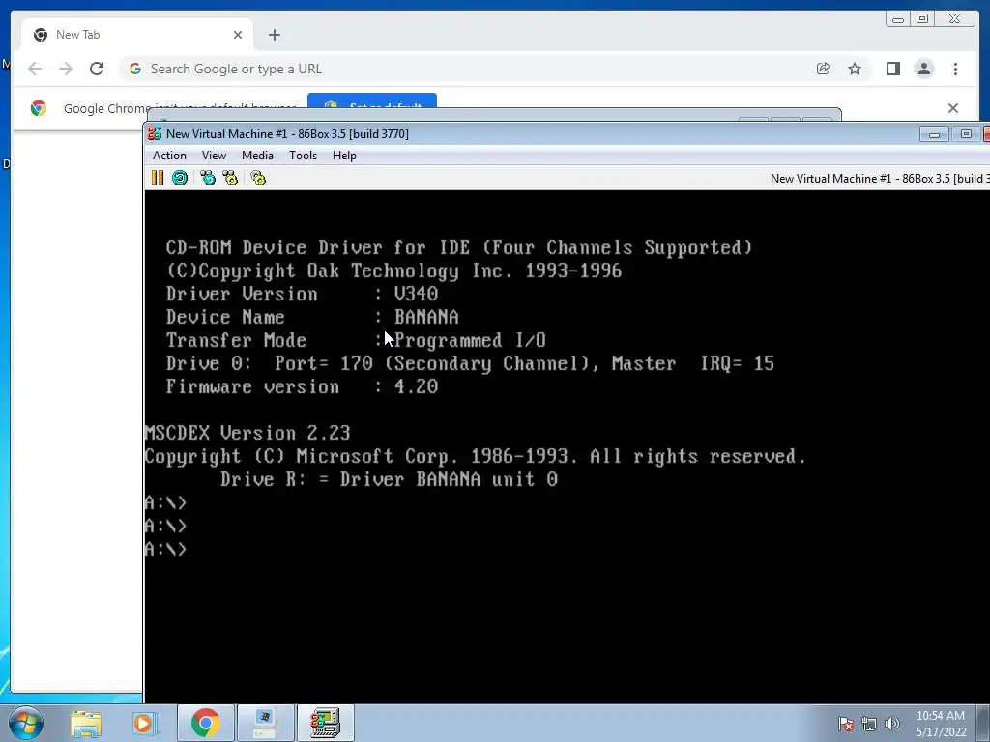The height and width of the screenshot is (742, 990).
Task: Close the New Tab tab in Chrome
Action: click(x=238, y=35)
